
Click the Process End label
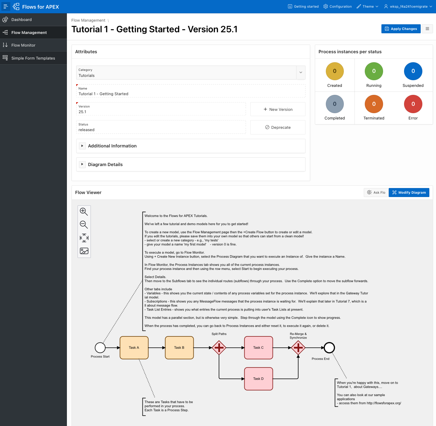tap(321, 359)
